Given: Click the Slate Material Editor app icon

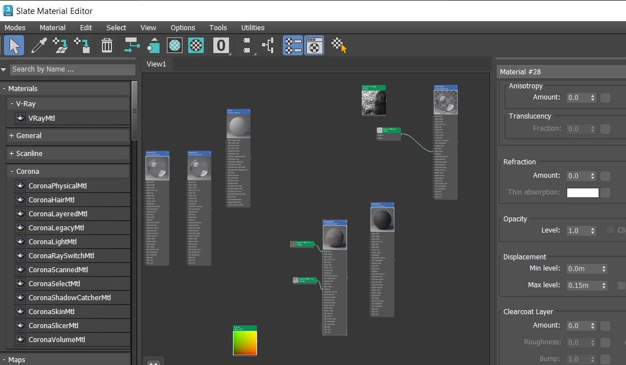Looking at the screenshot, I should click(x=8, y=11).
